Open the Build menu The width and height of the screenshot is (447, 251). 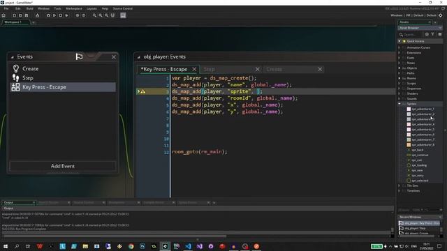tap(29, 8)
